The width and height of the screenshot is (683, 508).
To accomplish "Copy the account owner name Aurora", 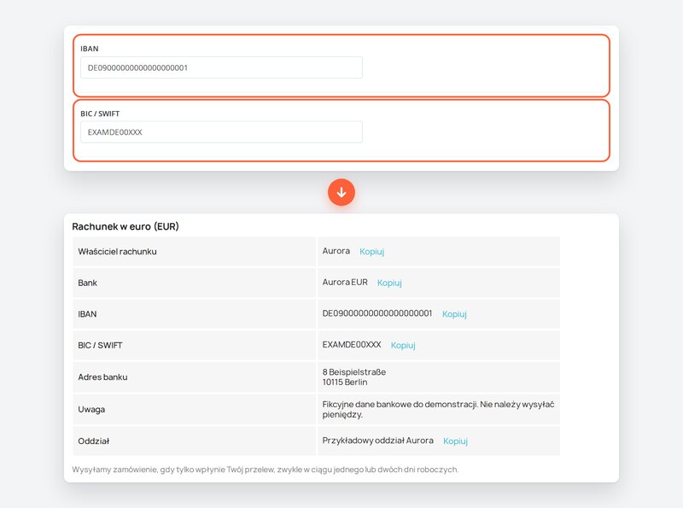I will (x=371, y=251).
